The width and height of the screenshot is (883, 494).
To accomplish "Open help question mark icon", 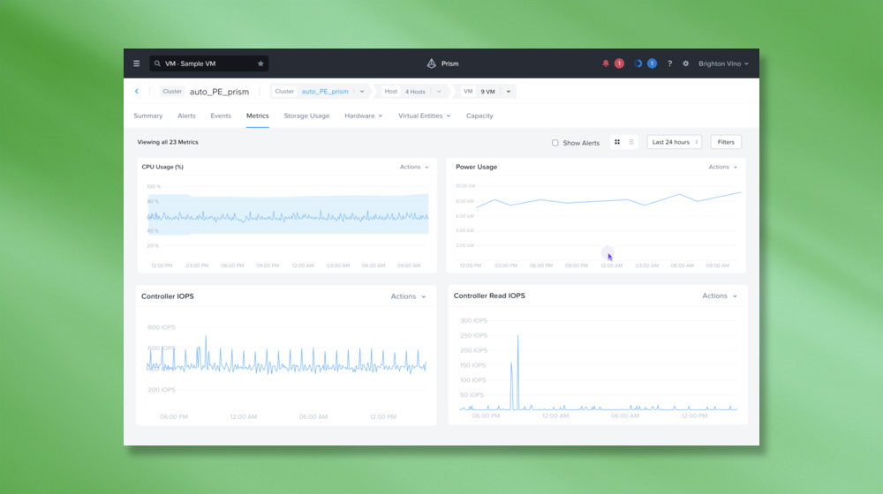I will tap(669, 64).
